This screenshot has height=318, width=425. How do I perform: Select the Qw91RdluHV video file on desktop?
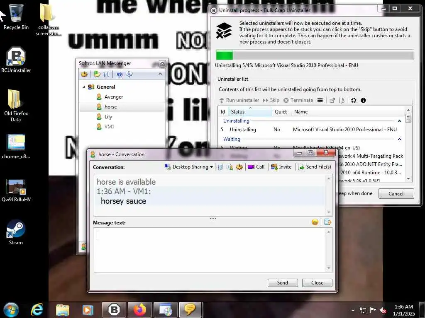(x=16, y=190)
